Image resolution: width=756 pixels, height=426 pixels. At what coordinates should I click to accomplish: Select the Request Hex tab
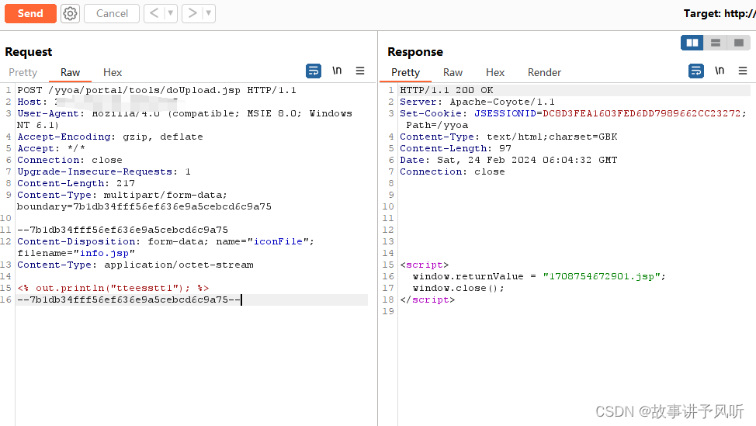point(113,72)
